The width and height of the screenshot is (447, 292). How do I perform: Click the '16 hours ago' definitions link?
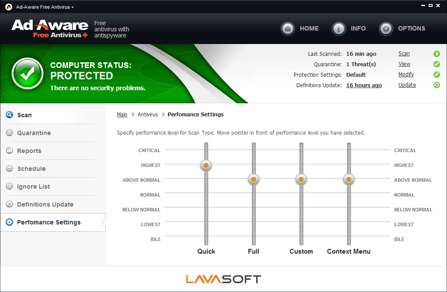364,85
